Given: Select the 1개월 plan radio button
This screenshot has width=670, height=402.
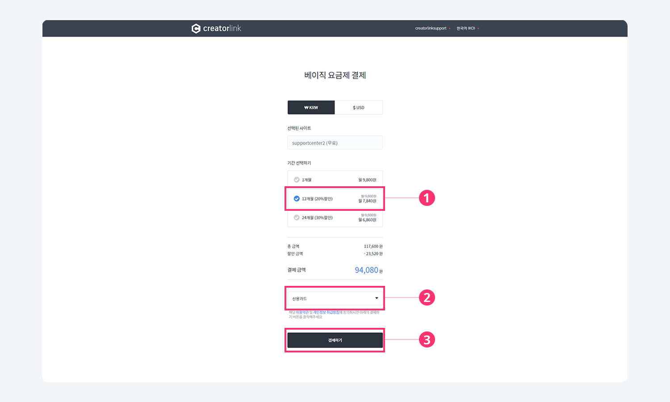Looking at the screenshot, I should pyautogui.click(x=297, y=180).
